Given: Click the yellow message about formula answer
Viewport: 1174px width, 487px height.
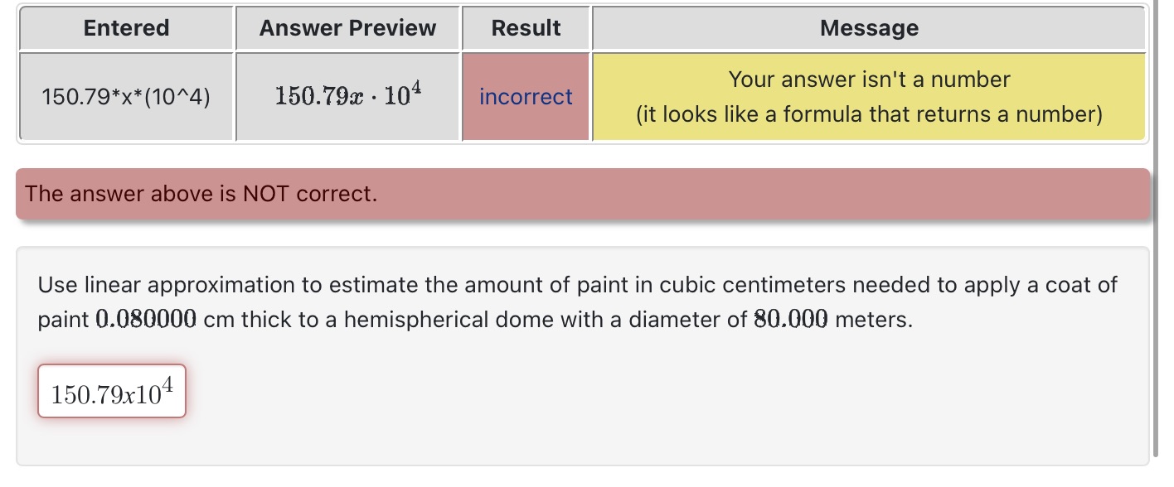Looking at the screenshot, I should pyautogui.click(x=868, y=96).
